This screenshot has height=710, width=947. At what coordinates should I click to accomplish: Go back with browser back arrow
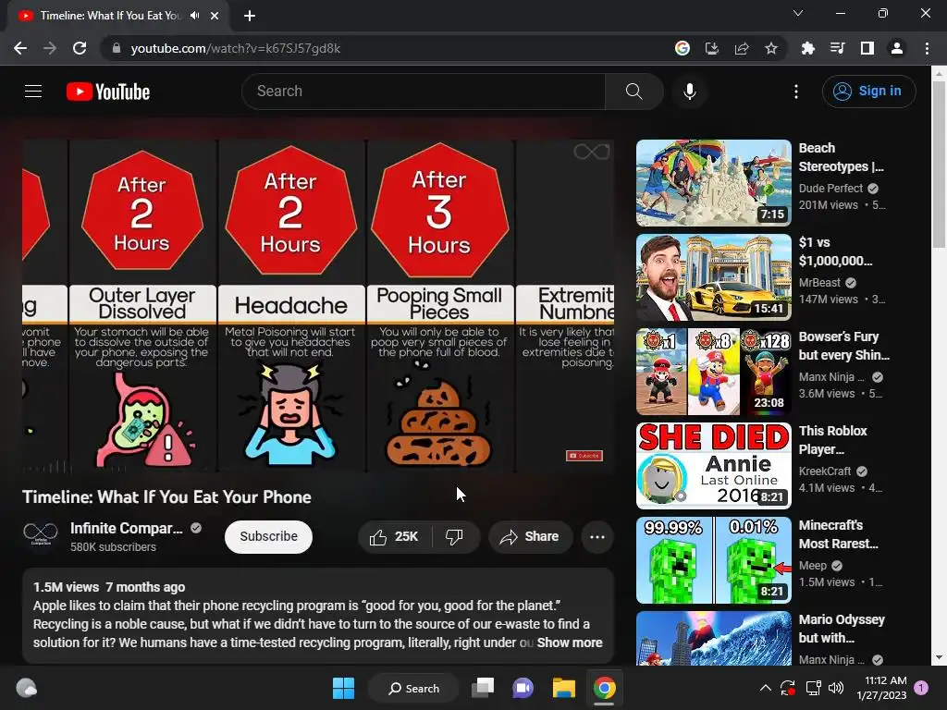(x=20, y=48)
